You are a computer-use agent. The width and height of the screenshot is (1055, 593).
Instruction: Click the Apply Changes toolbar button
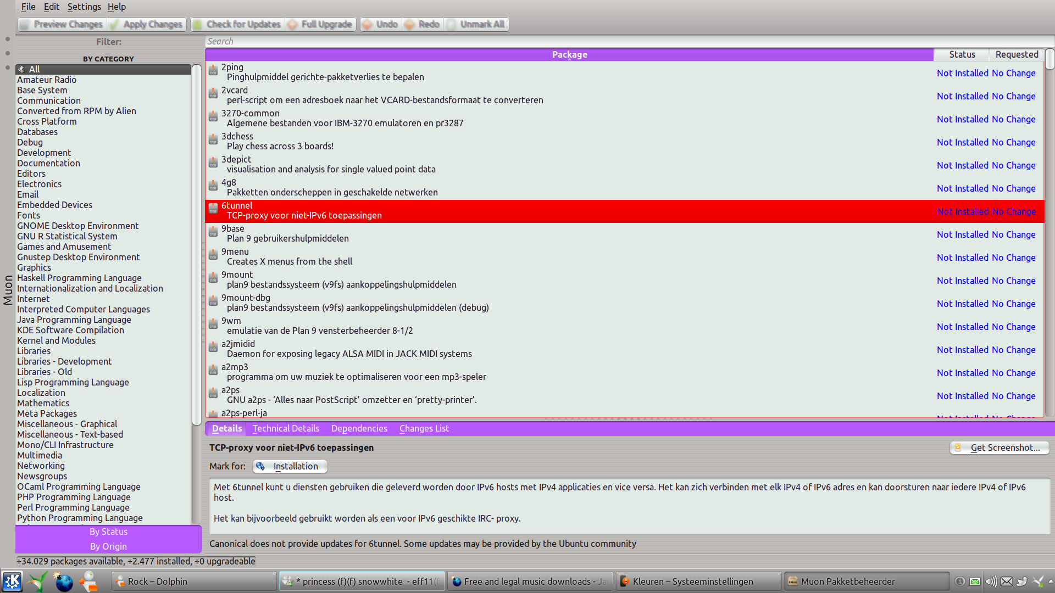(x=147, y=24)
